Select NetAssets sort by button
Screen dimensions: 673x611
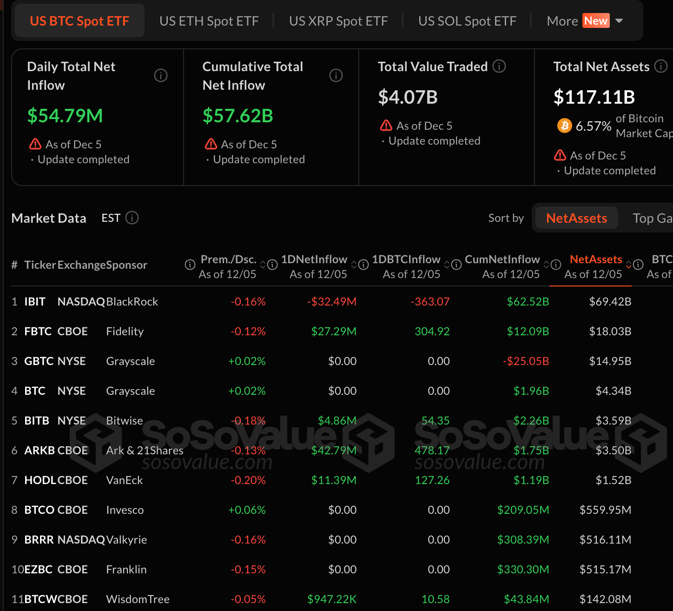point(576,218)
